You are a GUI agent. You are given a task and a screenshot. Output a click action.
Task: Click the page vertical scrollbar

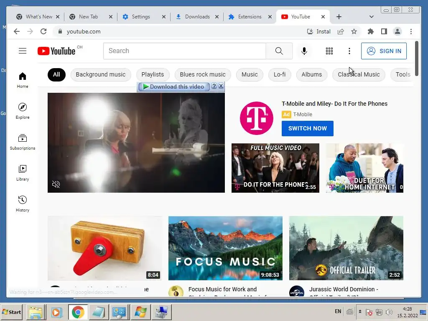417,59
